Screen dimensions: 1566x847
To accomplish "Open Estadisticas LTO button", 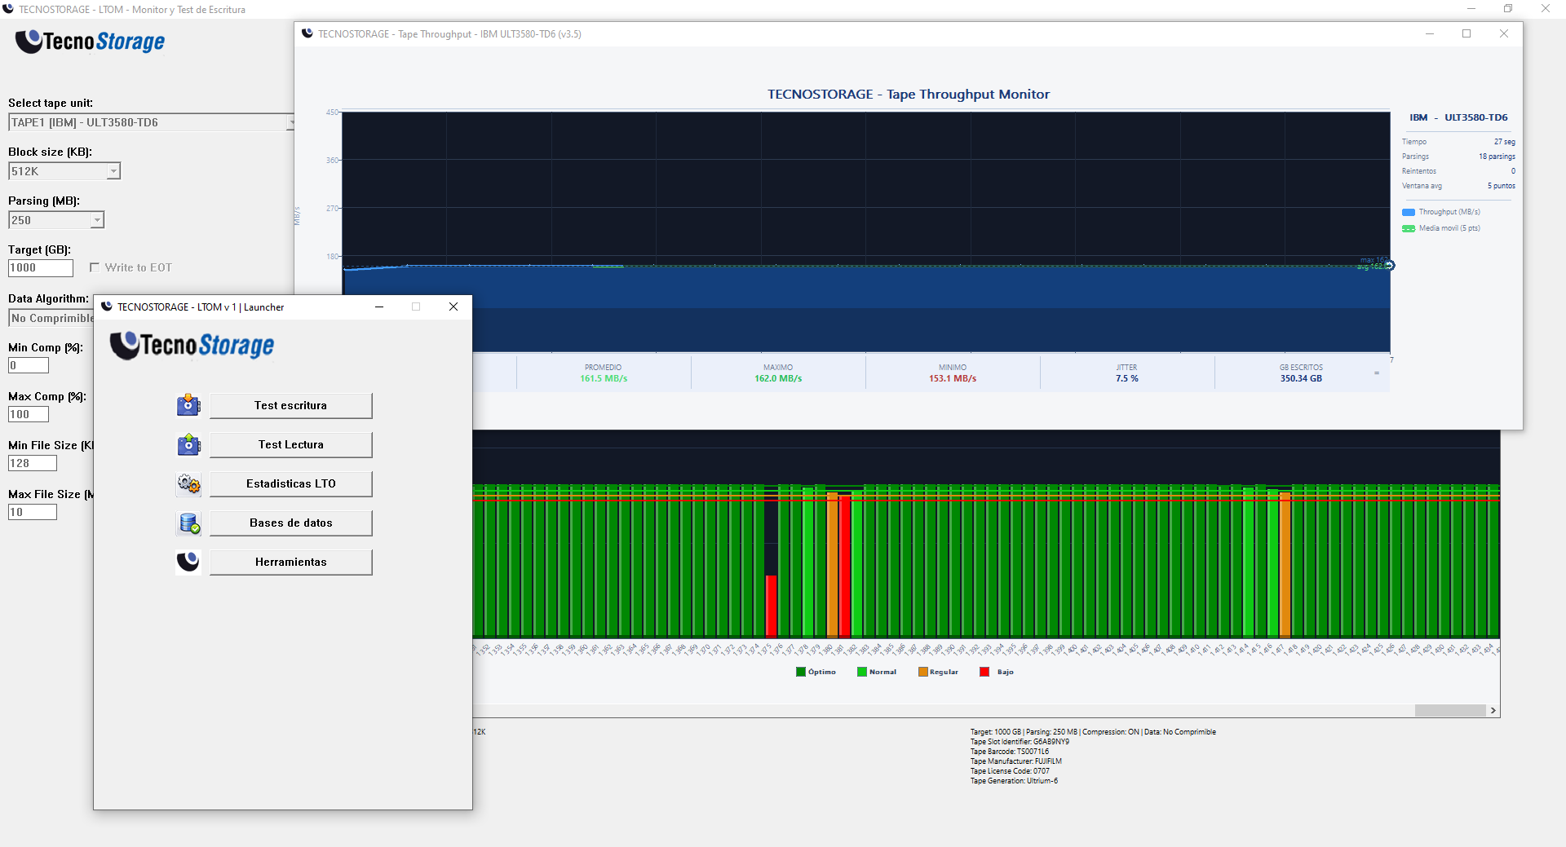I will click(290, 483).
